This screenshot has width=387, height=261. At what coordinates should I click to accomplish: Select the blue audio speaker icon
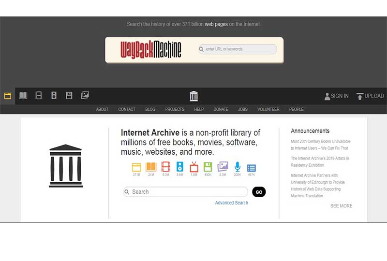[179, 167]
